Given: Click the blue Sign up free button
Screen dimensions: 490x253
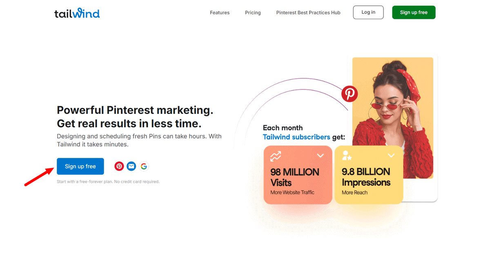Looking at the screenshot, I should click(x=80, y=166).
